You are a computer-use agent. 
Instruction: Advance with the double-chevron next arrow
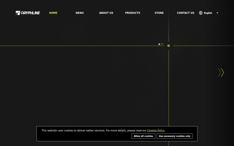pos(221,73)
